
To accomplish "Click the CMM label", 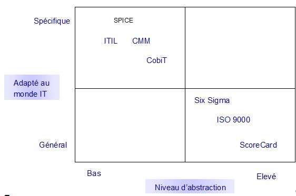I will pyautogui.click(x=141, y=41).
